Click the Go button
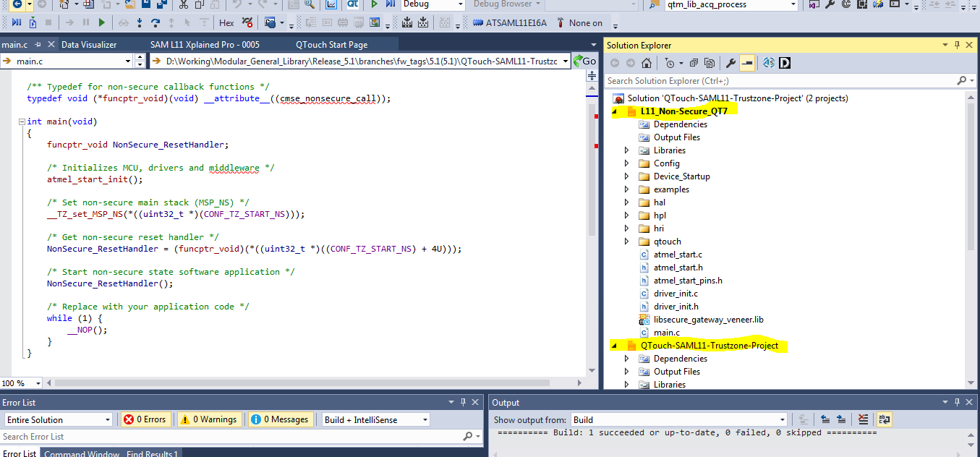The image size is (980, 457). tap(584, 61)
